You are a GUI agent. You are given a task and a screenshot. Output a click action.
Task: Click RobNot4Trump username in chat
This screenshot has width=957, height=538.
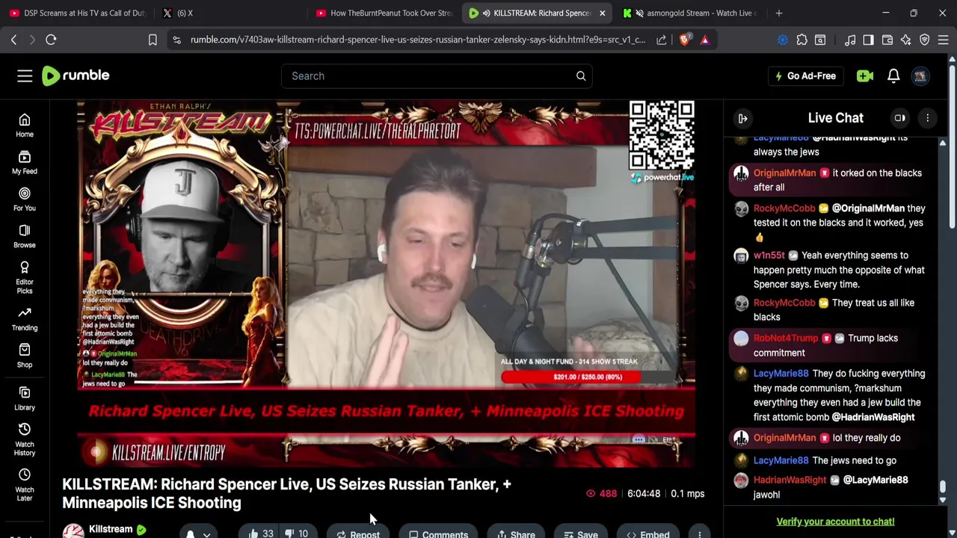point(785,338)
